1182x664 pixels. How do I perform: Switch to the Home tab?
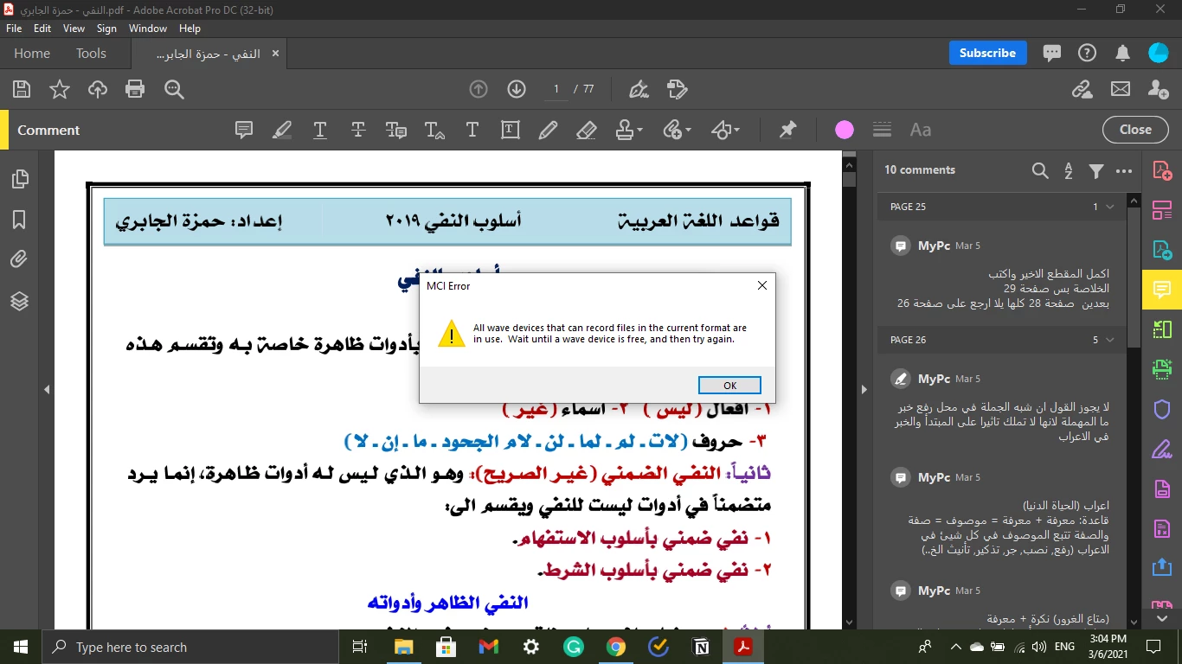pos(32,54)
